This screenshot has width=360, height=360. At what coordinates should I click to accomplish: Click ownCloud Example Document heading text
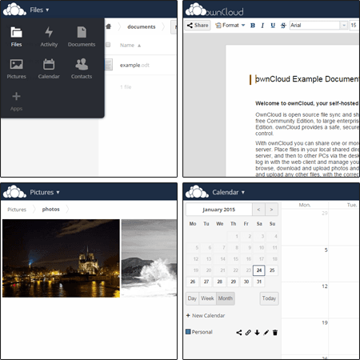307,79
